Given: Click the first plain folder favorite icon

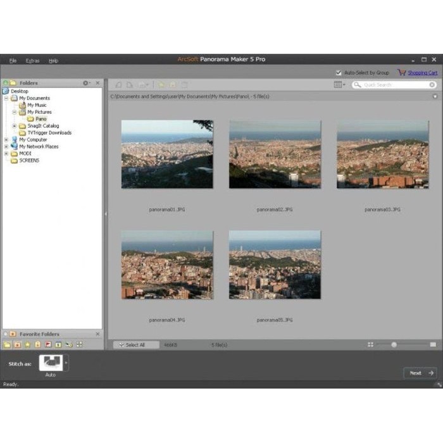Looking at the screenshot, I should point(7,345).
